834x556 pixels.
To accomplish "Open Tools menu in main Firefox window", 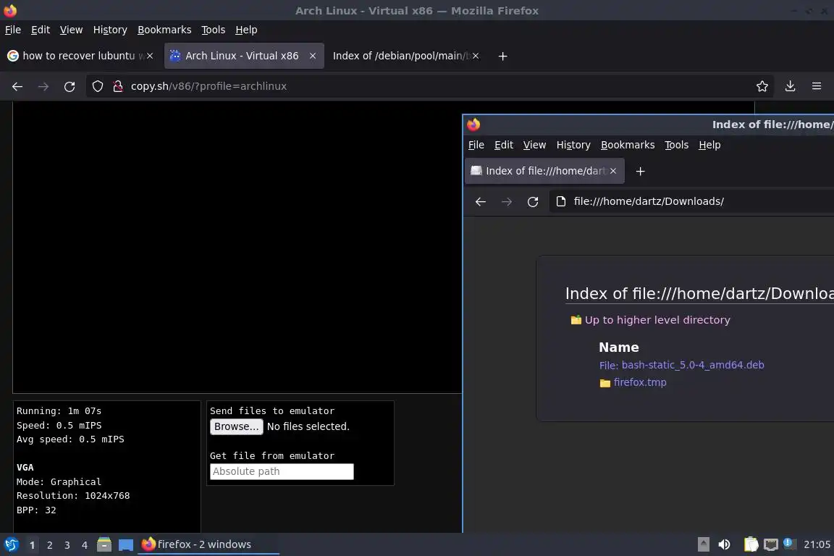I will click(214, 30).
